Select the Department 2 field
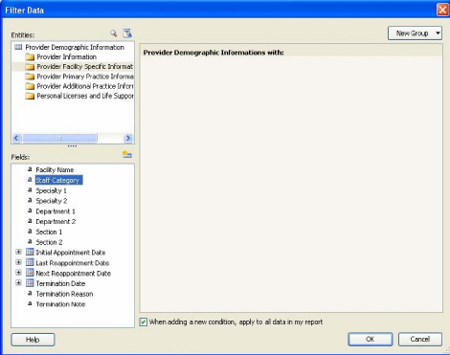 [x=56, y=222]
